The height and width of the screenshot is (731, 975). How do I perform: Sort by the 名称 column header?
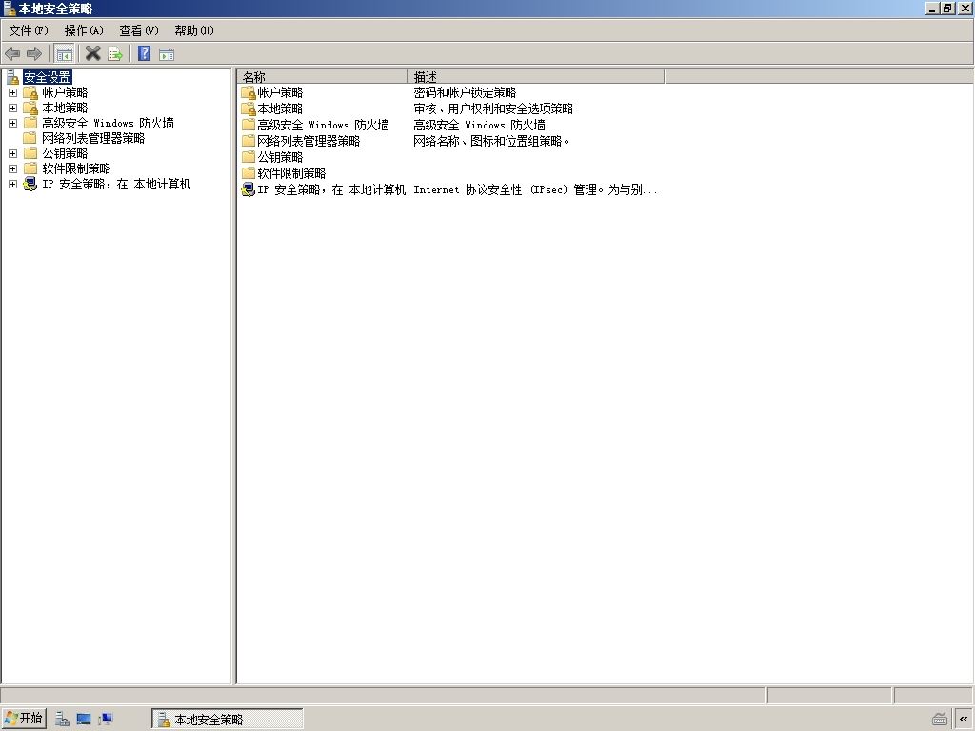(322, 76)
